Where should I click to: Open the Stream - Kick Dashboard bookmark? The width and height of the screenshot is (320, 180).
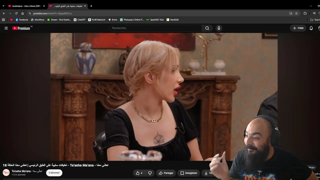click(59, 20)
